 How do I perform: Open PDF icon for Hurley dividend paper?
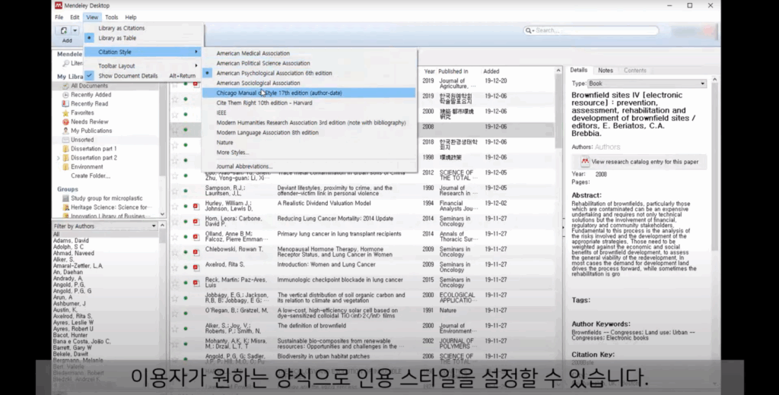[196, 206]
